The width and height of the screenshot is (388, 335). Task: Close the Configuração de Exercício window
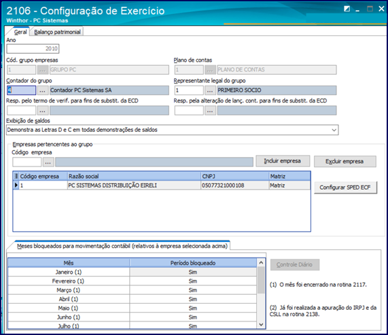[381, 9]
